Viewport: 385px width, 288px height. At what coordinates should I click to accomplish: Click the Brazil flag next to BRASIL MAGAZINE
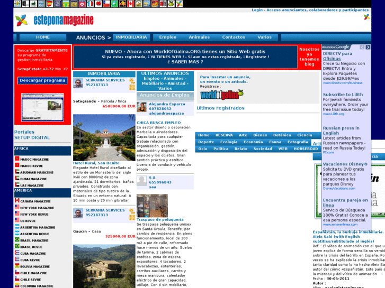pyautogui.click(x=17, y=240)
